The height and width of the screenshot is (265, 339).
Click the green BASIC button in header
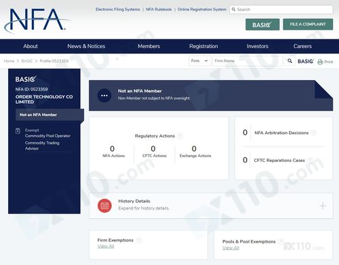[x=262, y=24]
